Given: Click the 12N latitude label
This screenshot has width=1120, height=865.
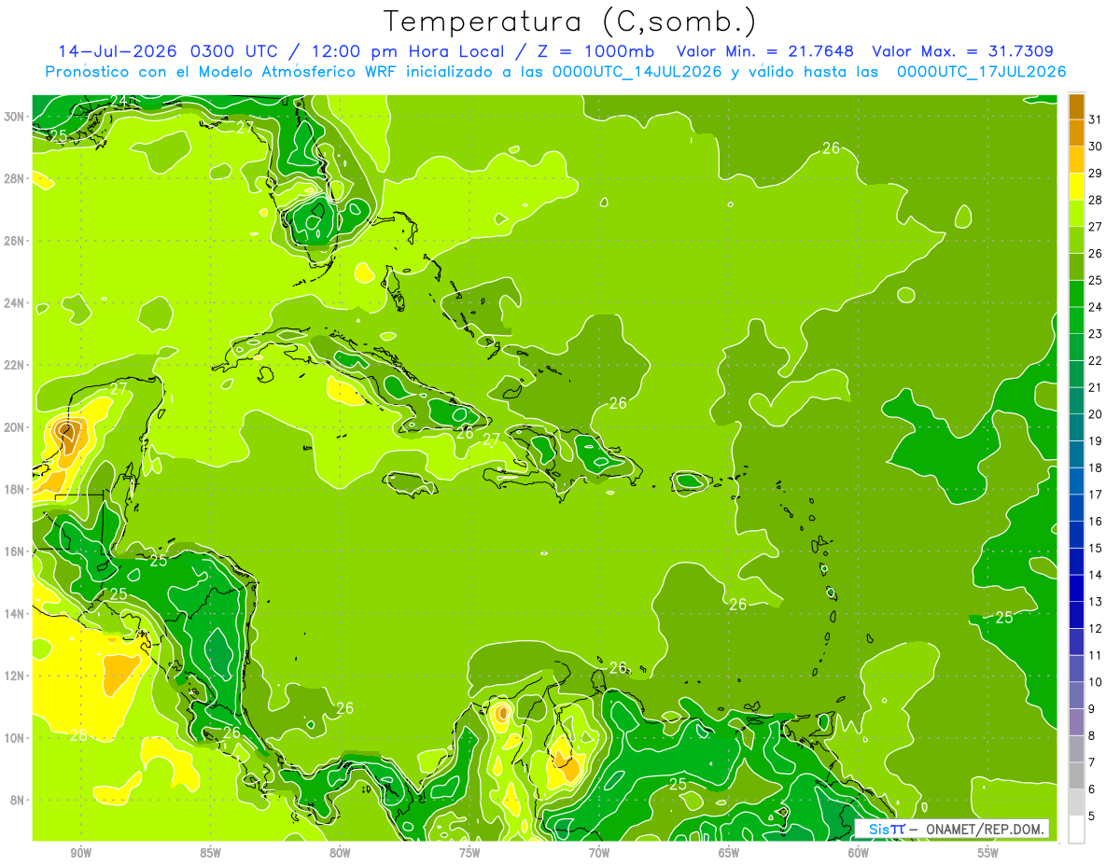Looking at the screenshot, I should 14,676.
